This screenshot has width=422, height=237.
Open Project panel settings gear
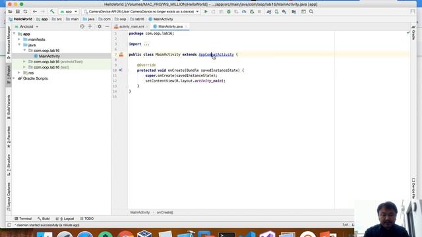click(100, 26)
